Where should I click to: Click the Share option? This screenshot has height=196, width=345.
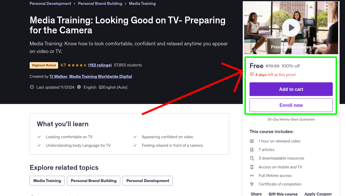pyautogui.click(x=256, y=194)
